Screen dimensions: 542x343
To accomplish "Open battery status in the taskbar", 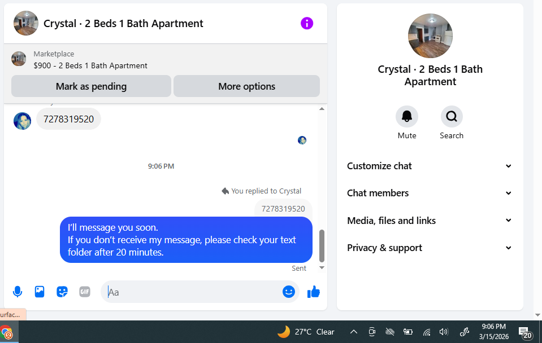I will (x=408, y=332).
